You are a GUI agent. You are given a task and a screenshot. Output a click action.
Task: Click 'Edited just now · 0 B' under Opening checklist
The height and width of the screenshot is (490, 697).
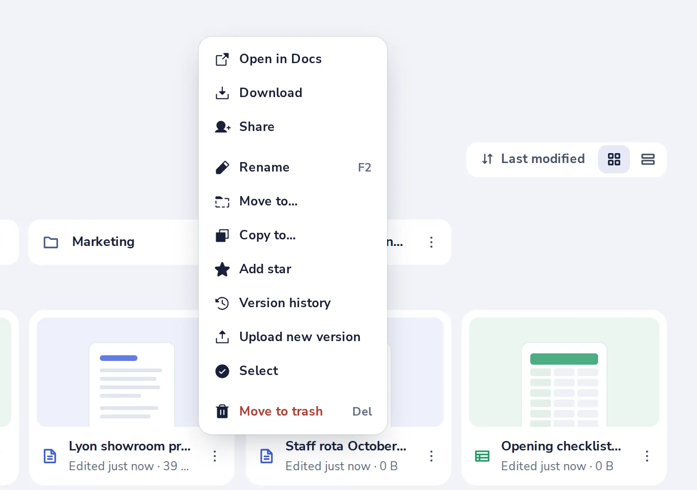[557, 466]
